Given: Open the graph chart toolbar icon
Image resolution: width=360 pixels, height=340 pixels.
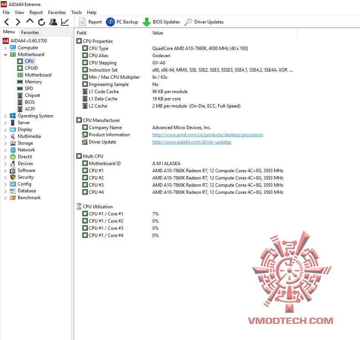Looking at the screenshot, I should pos(65,22).
